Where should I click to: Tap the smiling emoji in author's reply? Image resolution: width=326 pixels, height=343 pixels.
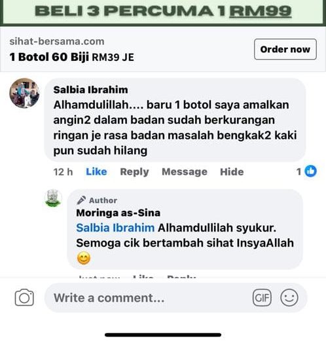84,258
